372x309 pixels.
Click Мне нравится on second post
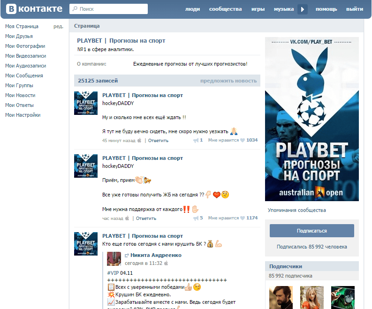point(223,218)
